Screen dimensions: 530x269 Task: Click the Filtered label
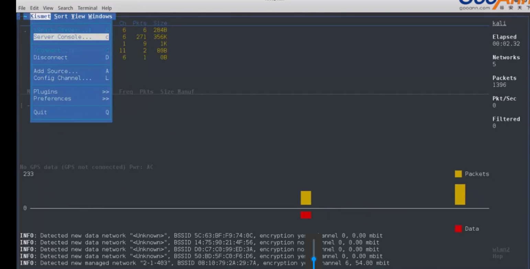point(506,119)
